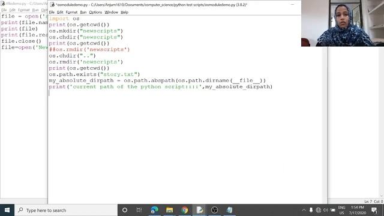This screenshot has height=216, width=384.
Task: Click the my_absolute_dirpath assignment line
Action: tap(157, 80)
